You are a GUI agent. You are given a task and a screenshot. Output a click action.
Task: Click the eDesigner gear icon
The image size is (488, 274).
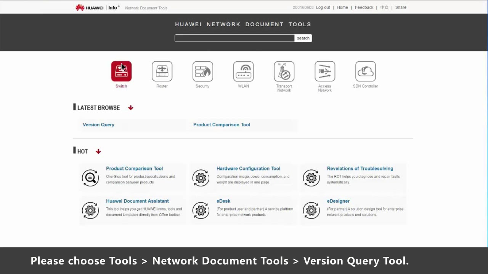[x=311, y=210]
